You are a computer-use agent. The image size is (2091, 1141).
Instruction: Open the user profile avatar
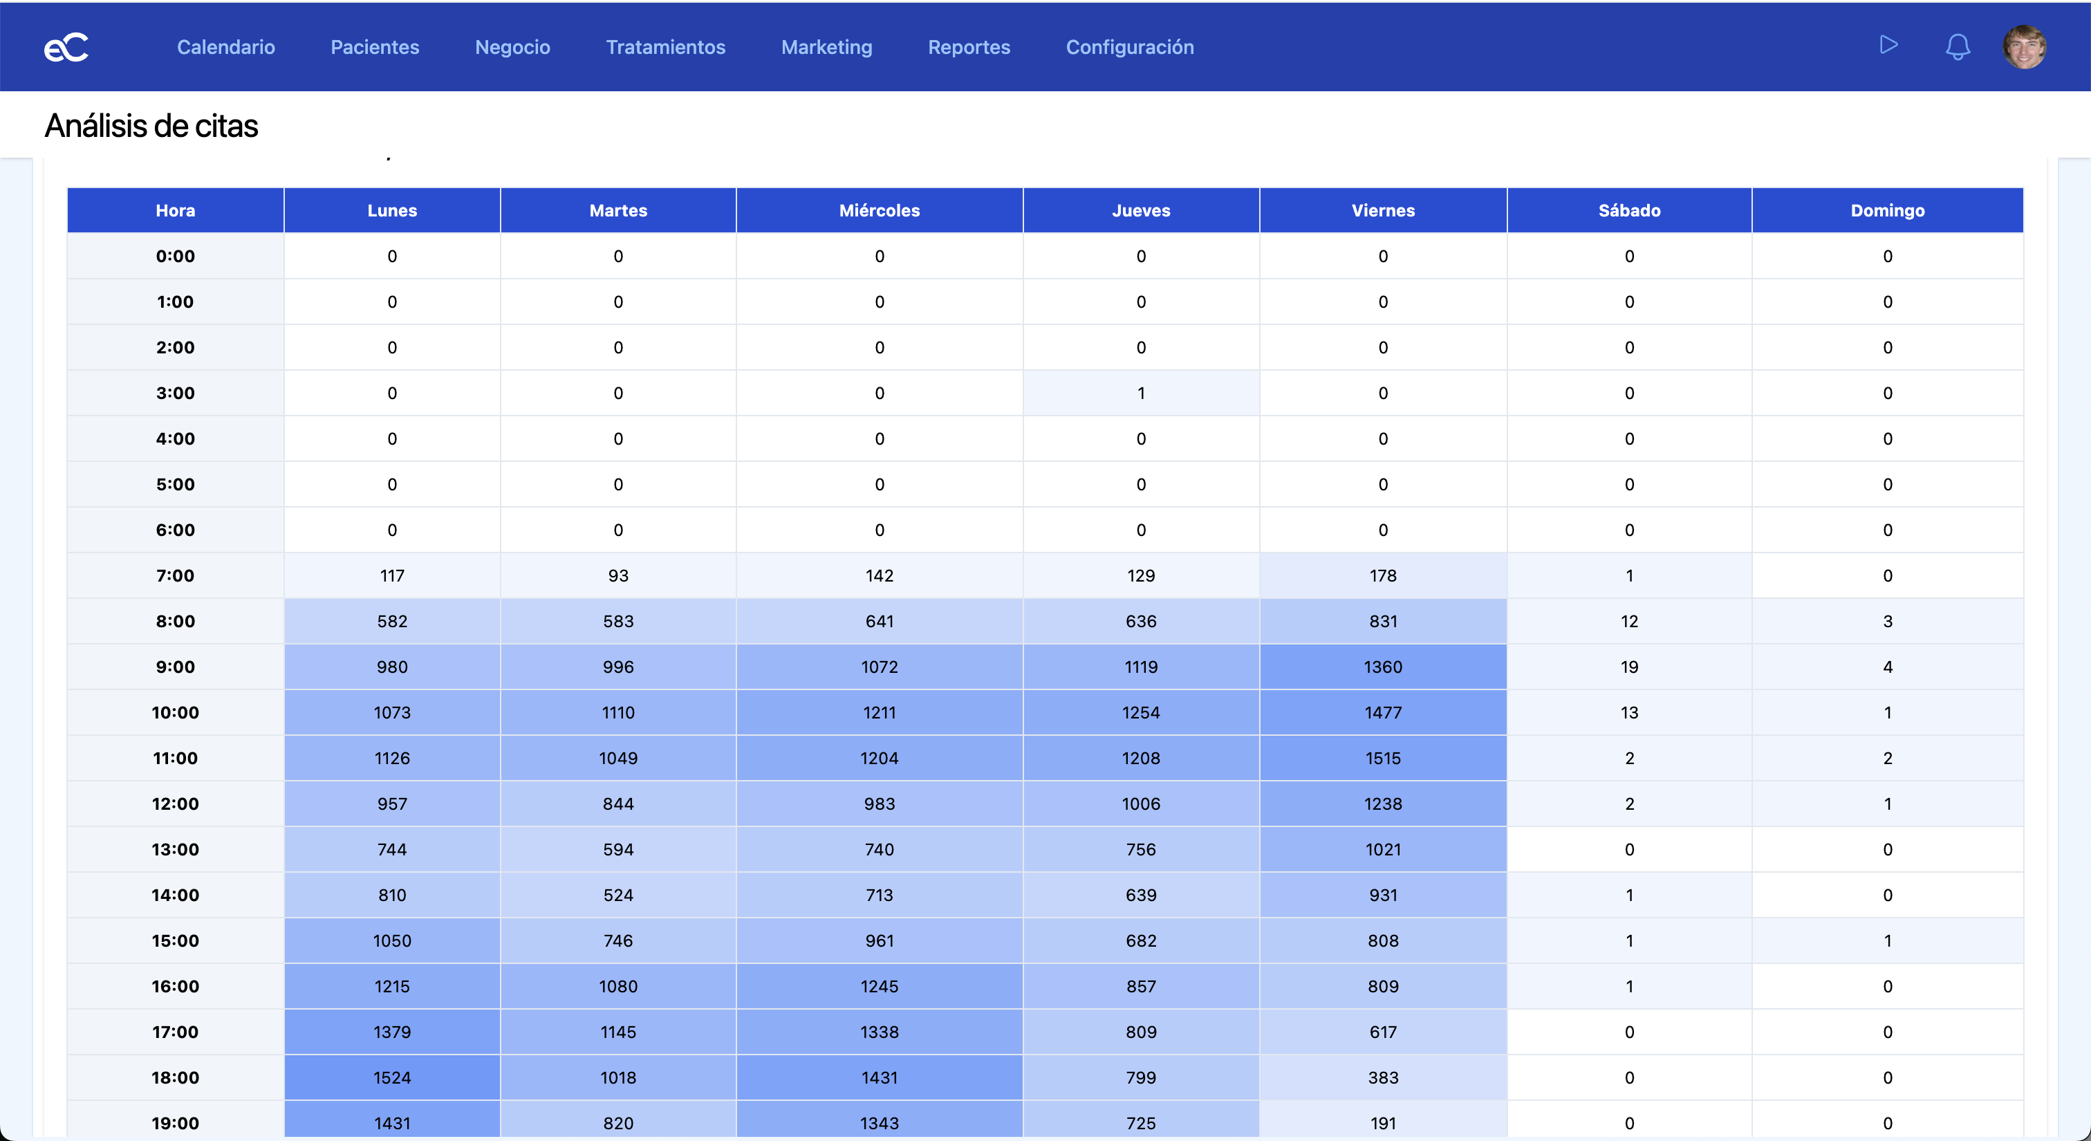pos(2024,47)
